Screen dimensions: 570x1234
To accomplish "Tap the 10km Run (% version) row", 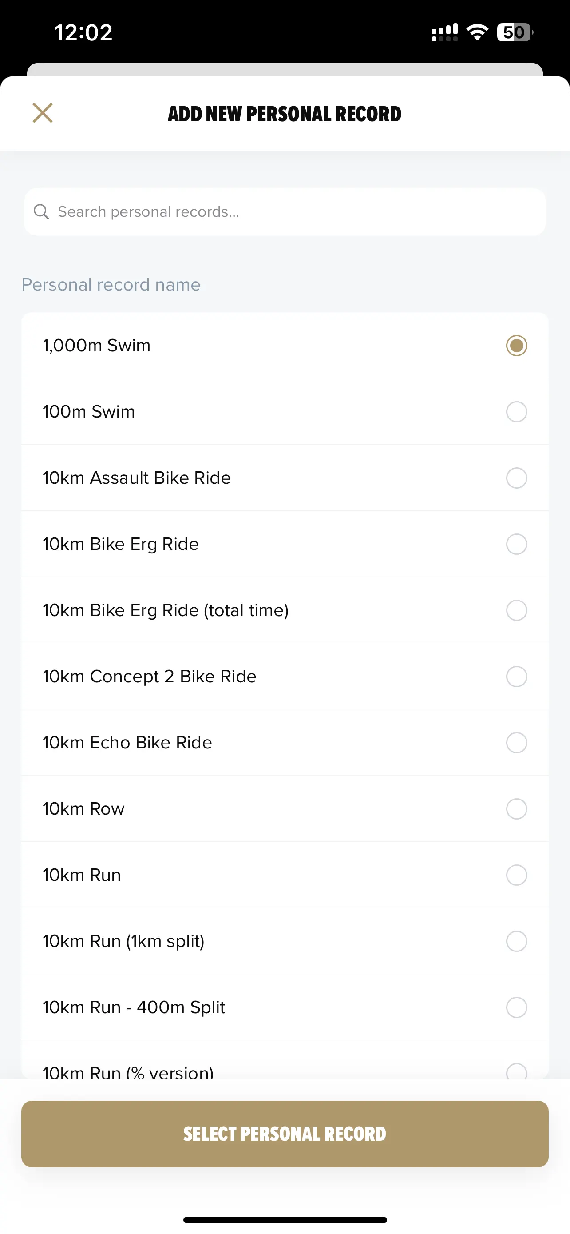I will pyautogui.click(x=285, y=1060).
